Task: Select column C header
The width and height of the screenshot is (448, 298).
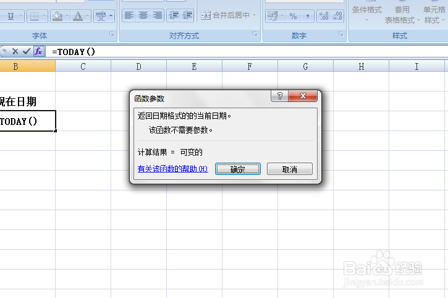Action: tap(83, 66)
